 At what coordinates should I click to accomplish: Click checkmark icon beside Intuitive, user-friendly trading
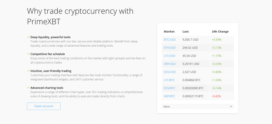28,71
